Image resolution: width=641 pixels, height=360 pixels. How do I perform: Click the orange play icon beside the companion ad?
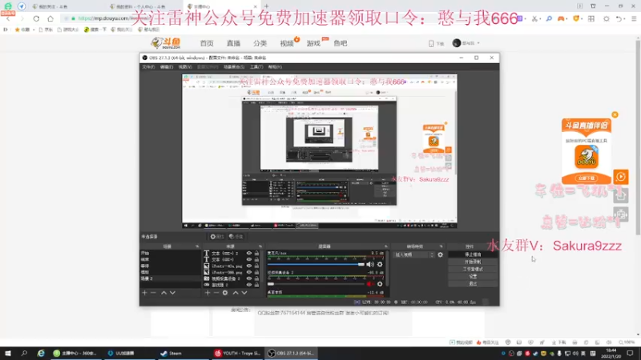click(x=620, y=177)
